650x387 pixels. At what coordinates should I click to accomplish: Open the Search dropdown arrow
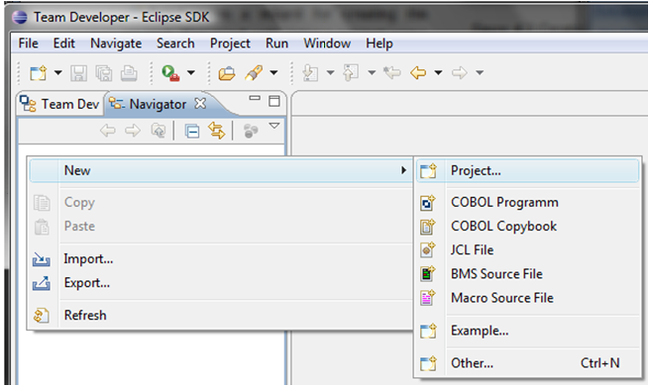(x=273, y=73)
